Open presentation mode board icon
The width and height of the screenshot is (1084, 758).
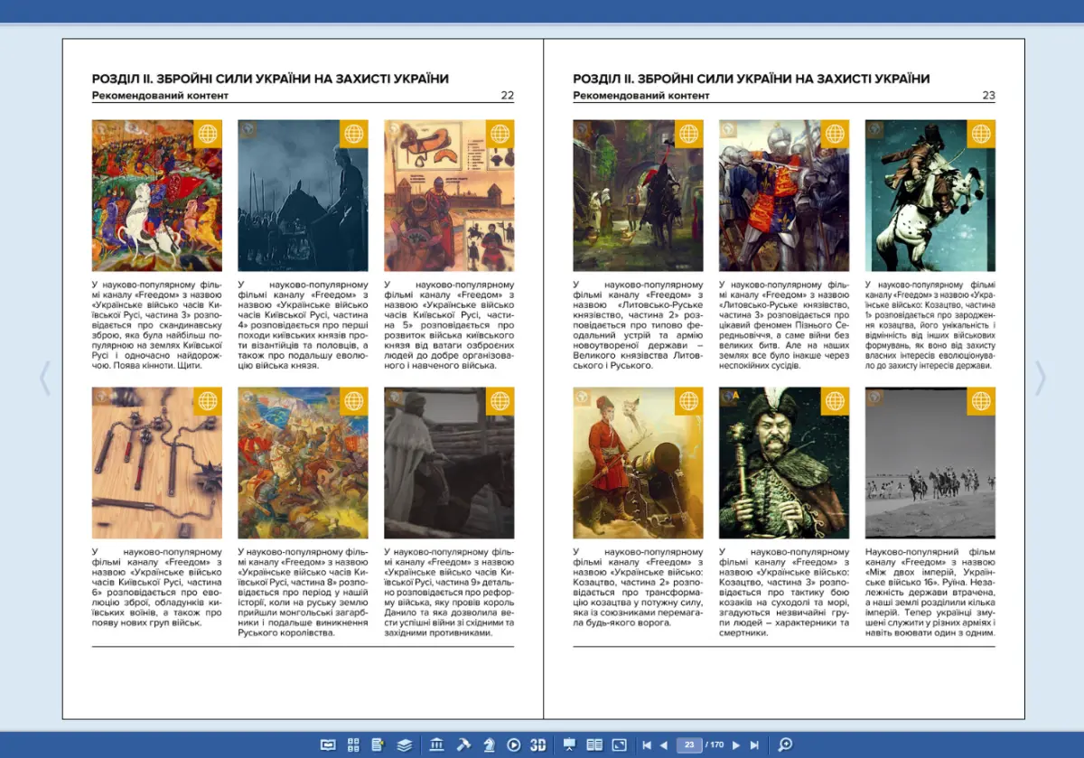[x=569, y=744]
